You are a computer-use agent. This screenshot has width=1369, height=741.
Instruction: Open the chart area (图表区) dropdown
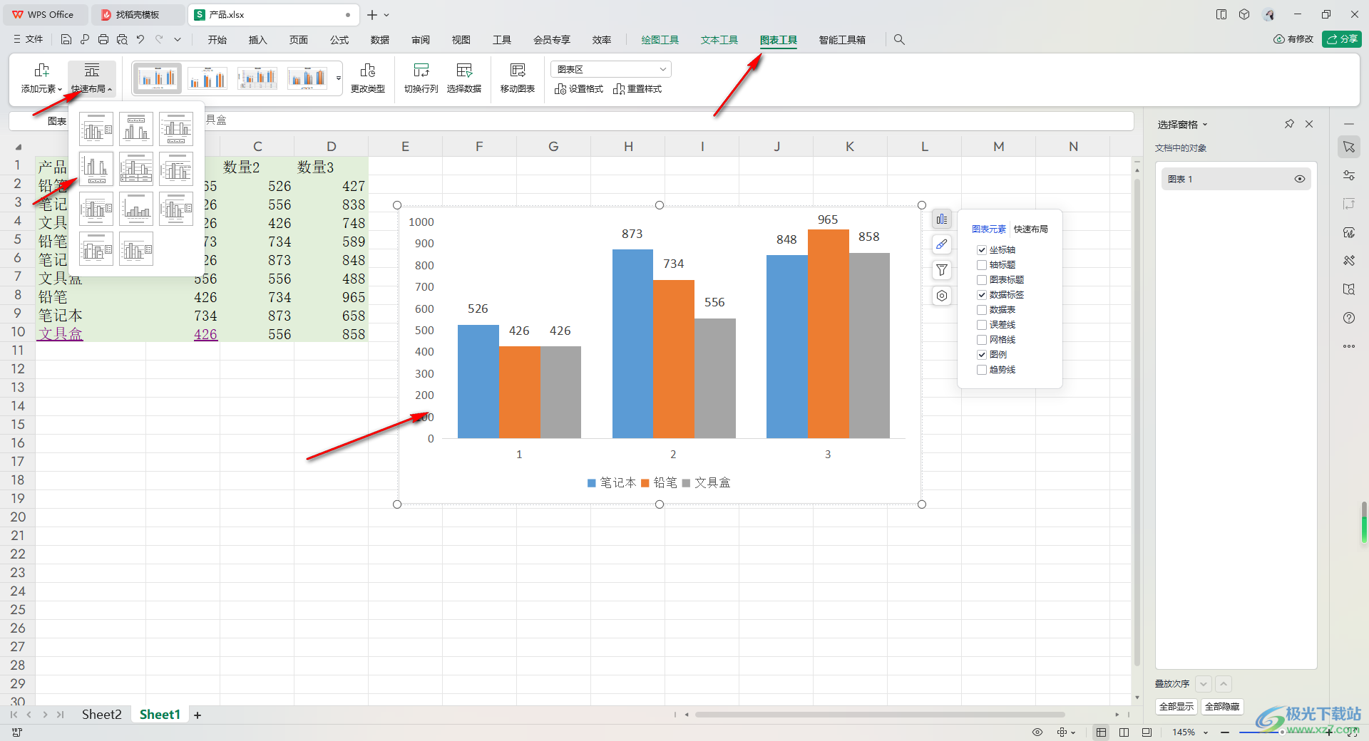611,69
